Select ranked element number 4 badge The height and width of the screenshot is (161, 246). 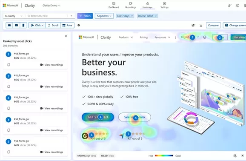[9, 120]
